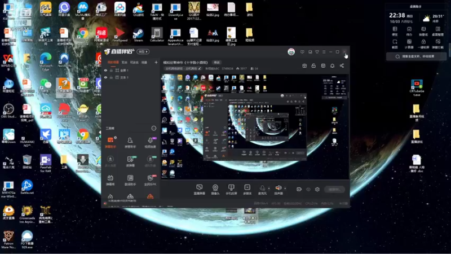Click the padlock icon above the preview
451x254 pixels.
(x=313, y=65)
